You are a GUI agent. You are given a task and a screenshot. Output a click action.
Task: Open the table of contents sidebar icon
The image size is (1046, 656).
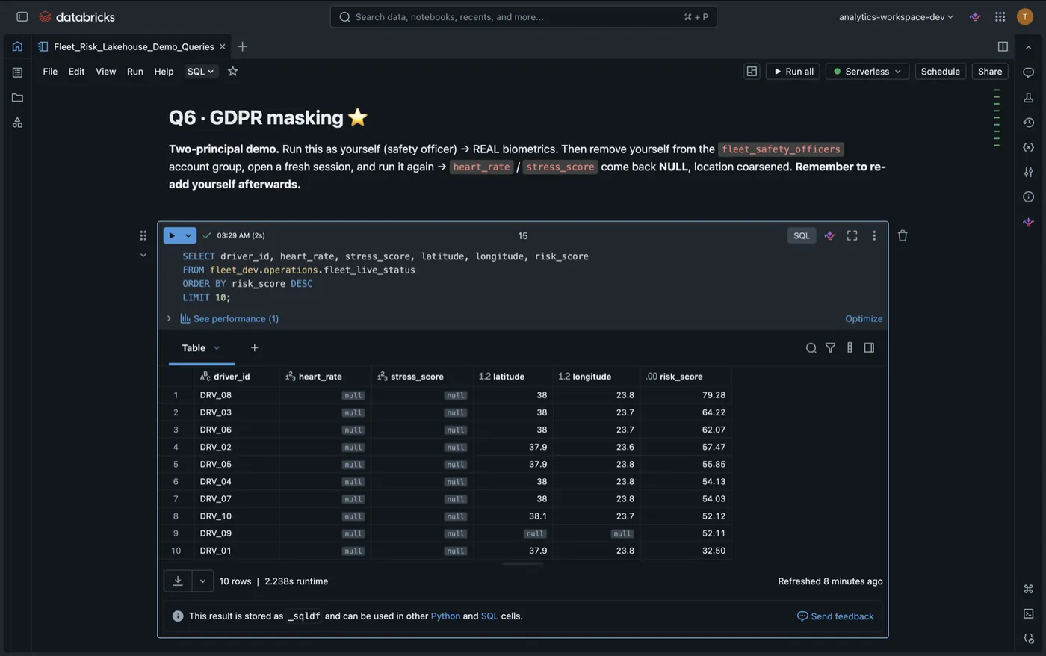(17, 72)
